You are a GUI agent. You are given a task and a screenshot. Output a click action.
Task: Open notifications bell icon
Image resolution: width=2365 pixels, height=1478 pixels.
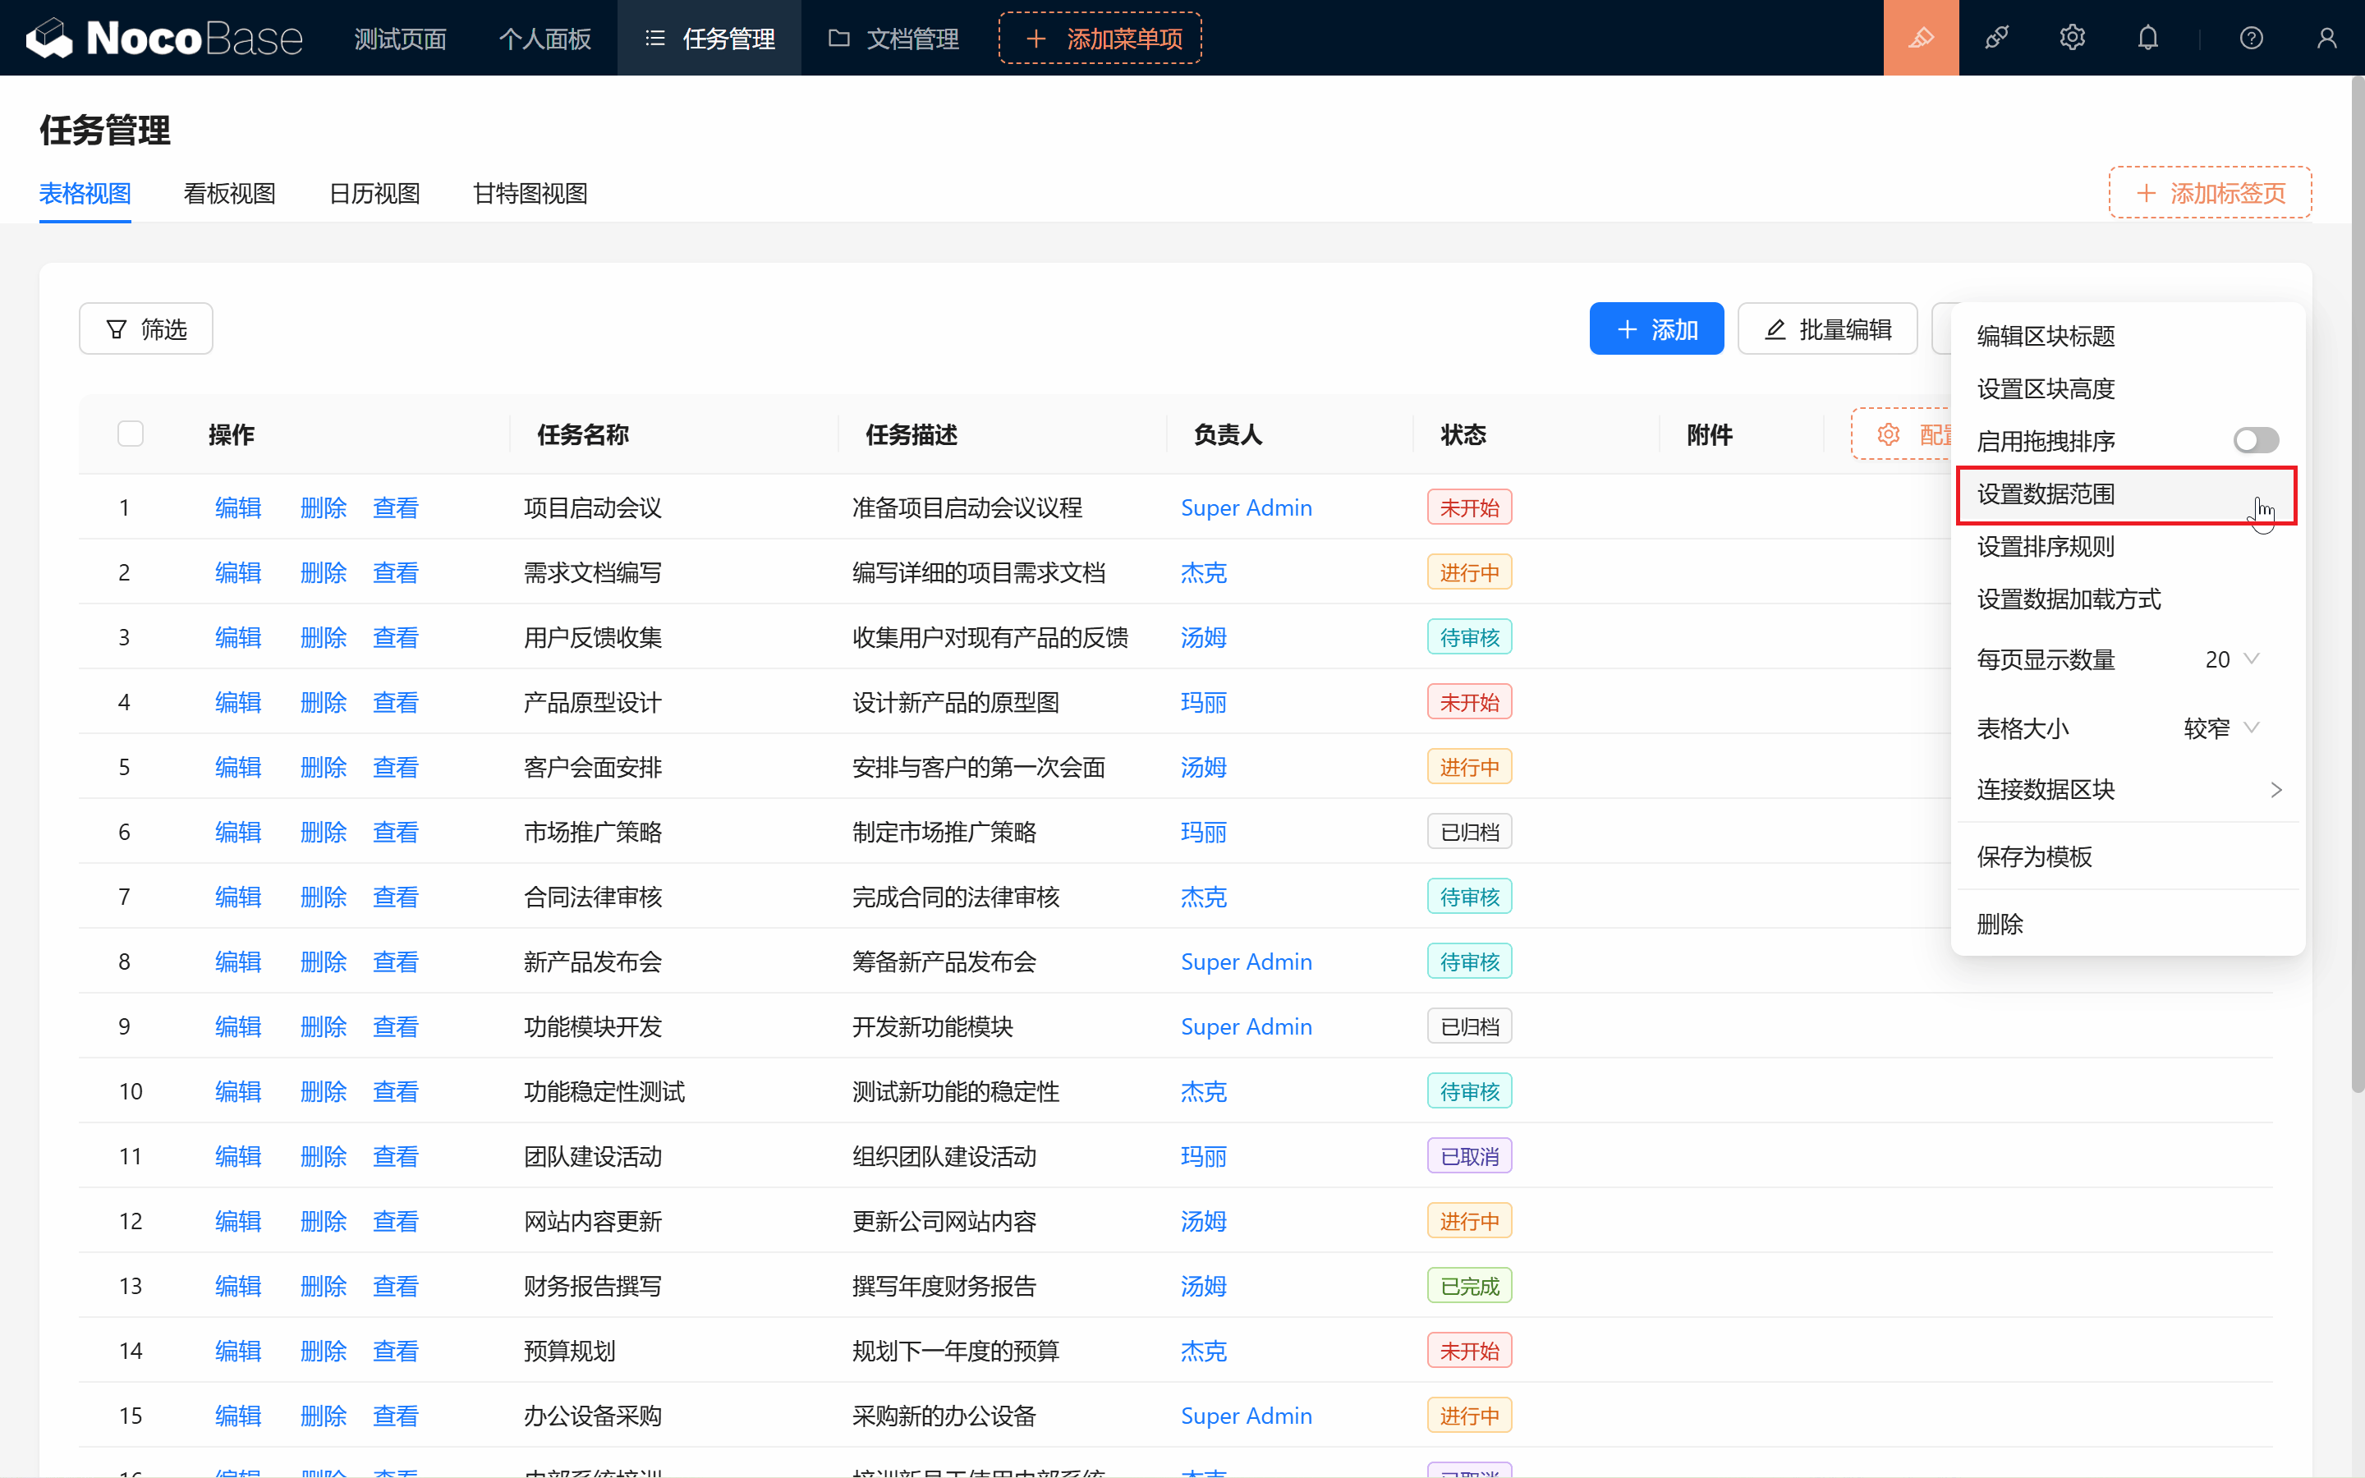point(2148,38)
